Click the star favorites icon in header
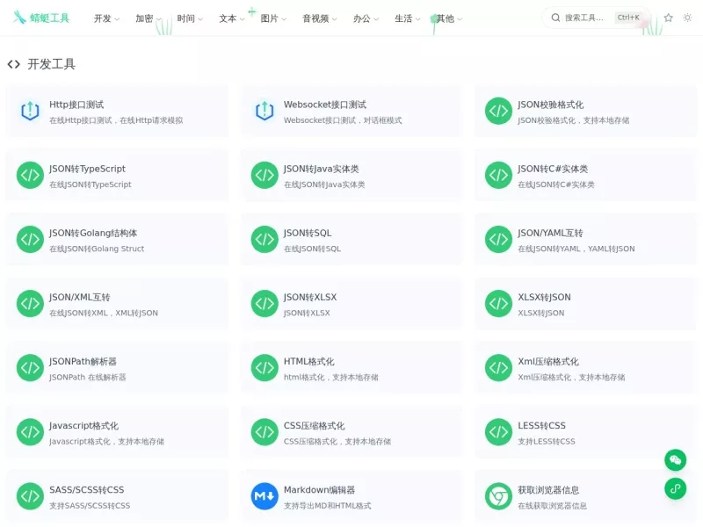Image resolution: width=703 pixels, height=527 pixels. click(669, 18)
